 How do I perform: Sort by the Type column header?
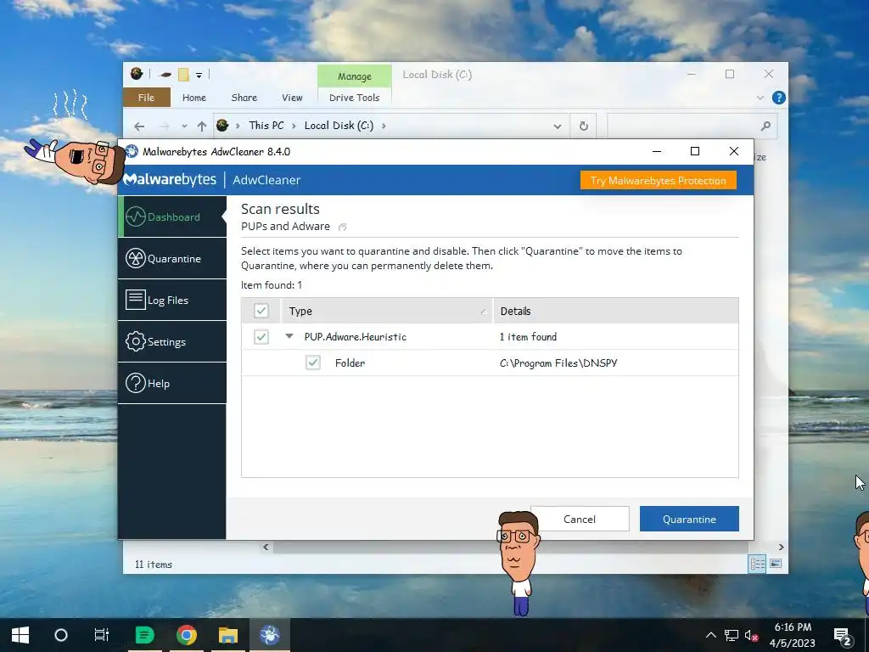pyautogui.click(x=387, y=311)
